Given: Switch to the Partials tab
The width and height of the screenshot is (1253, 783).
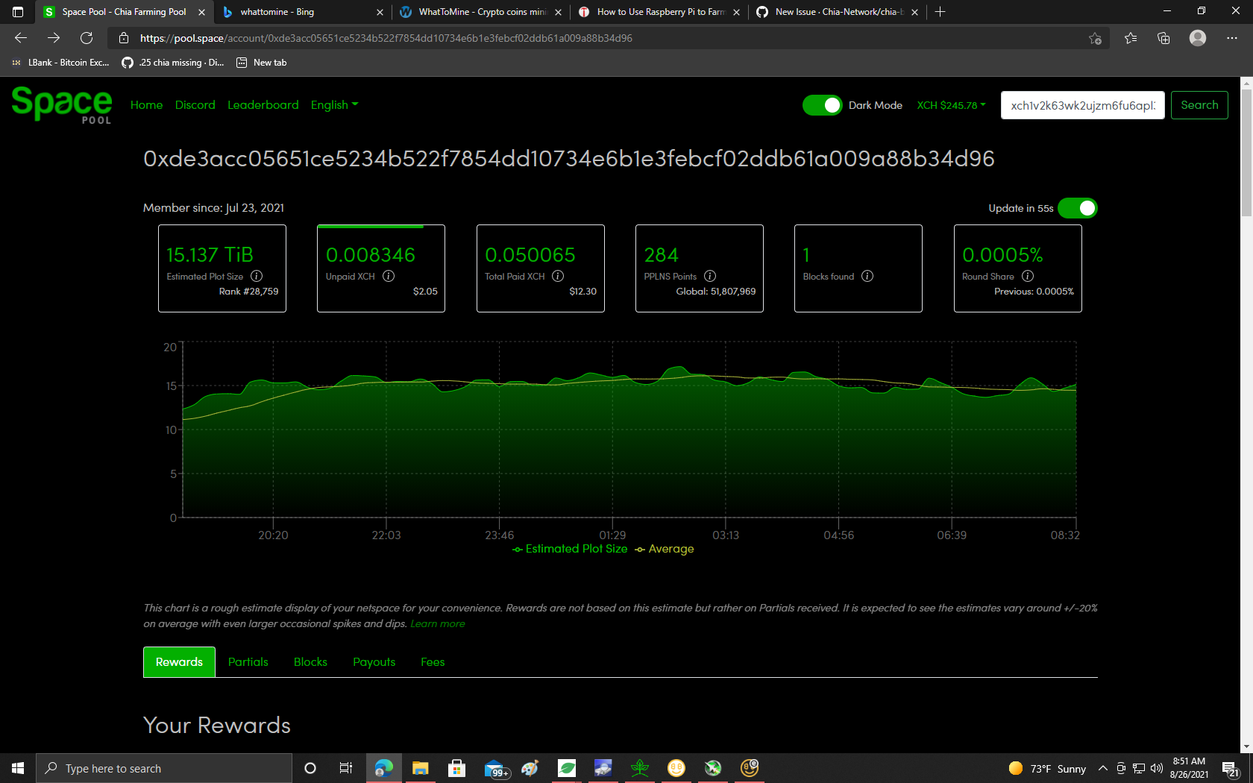Looking at the screenshot, I should (x=248, y=662).
